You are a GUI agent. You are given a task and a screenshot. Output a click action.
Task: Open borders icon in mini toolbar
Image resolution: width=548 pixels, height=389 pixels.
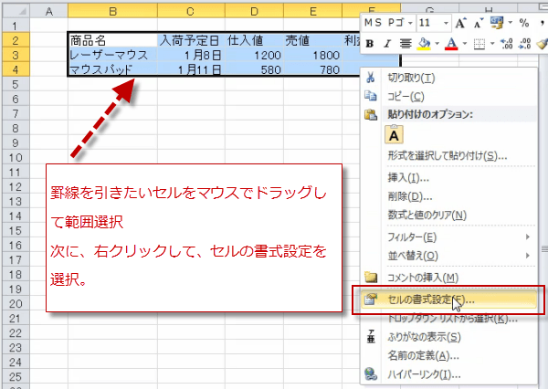(479, 44)
